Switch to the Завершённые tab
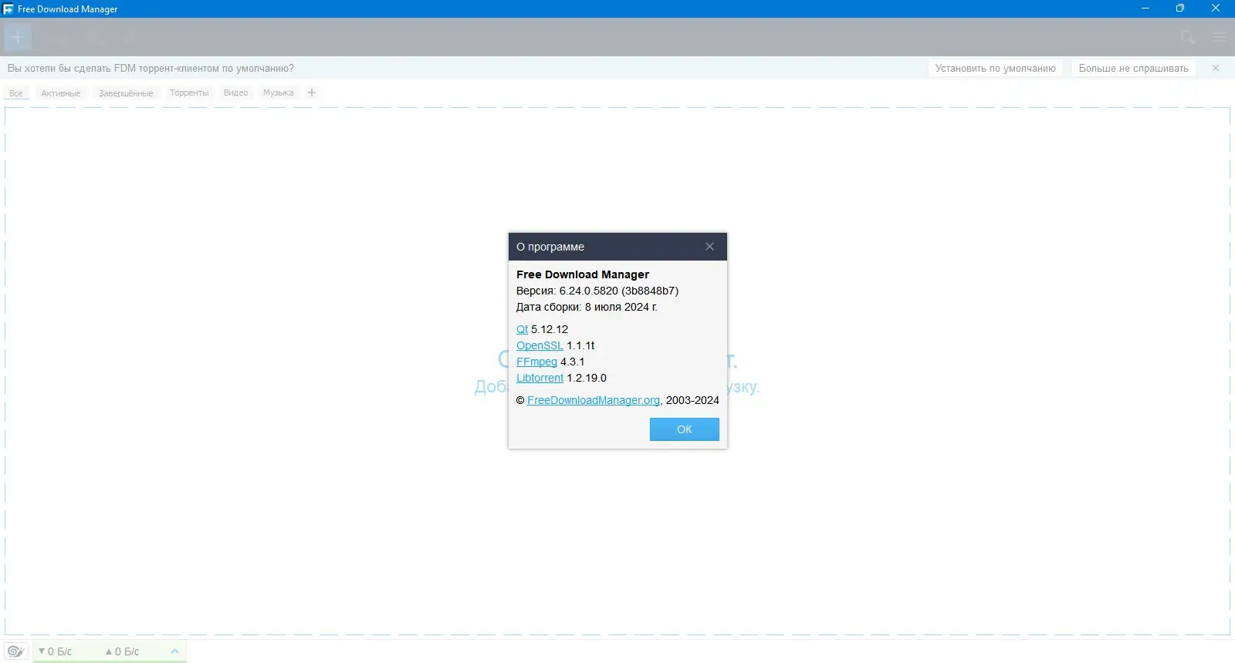1235x663 pixels. pos(126,93)
